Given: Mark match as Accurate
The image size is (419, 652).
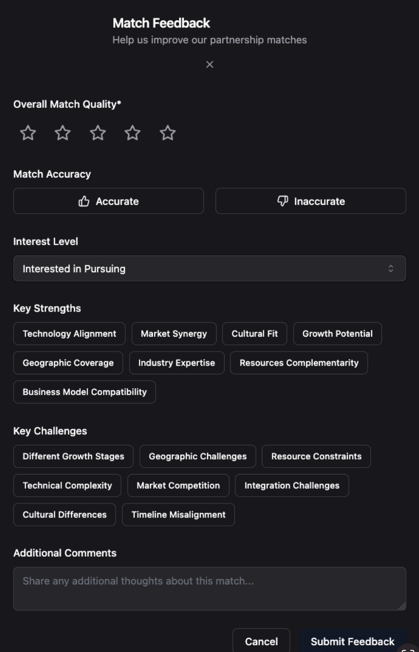Looking at the screenshot, I should pyautogui.click(x=108, y=201).
